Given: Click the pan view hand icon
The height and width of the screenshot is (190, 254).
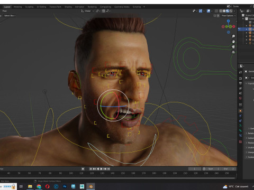Looking at the screenshot, I should 233,42.
